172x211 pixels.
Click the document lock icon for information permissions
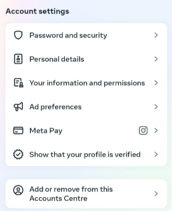[x=18, y=83]
